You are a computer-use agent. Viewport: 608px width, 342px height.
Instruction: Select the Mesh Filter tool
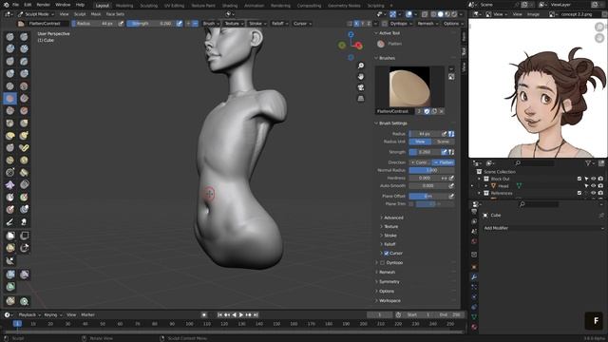(x=10, y=275)
